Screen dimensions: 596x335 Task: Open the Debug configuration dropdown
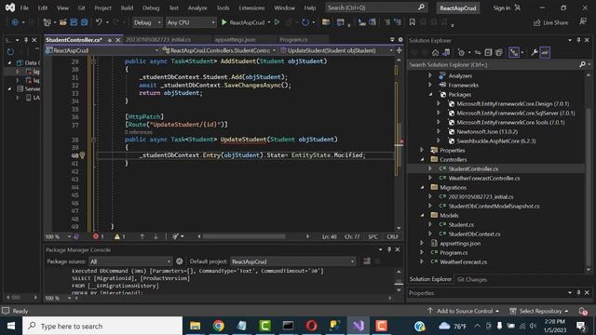pos(147,22)
